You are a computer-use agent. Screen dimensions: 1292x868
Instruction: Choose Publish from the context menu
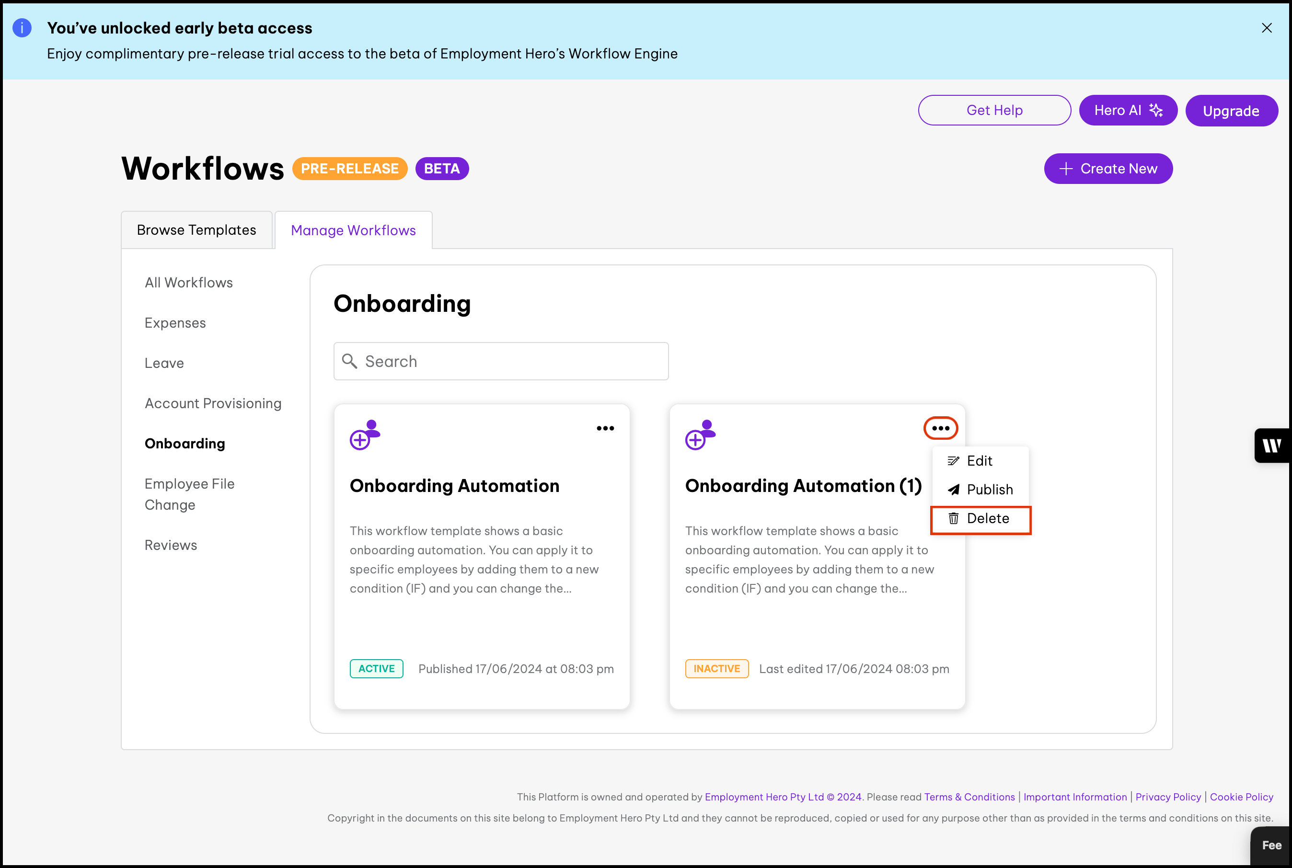pos(989,490)
